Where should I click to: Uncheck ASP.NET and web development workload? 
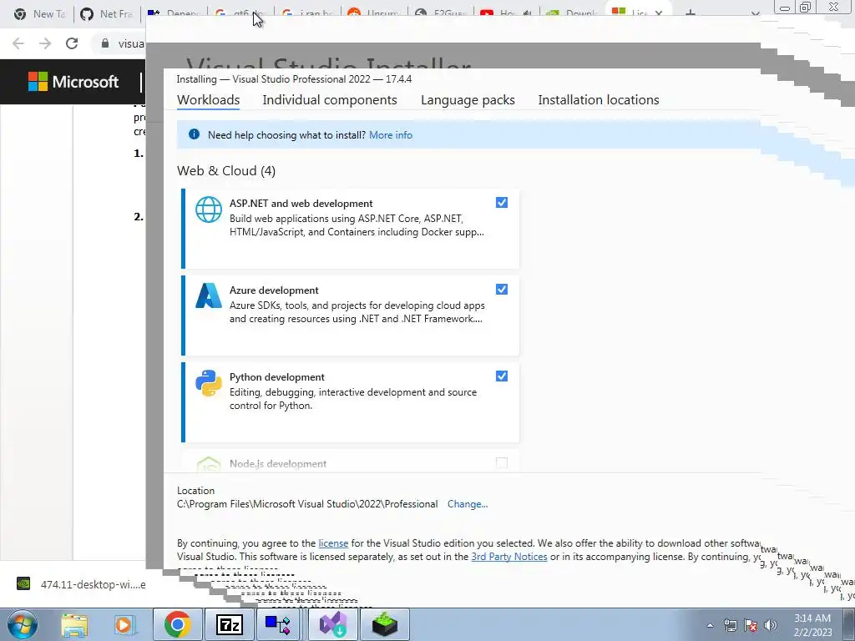tap(502, 203)
